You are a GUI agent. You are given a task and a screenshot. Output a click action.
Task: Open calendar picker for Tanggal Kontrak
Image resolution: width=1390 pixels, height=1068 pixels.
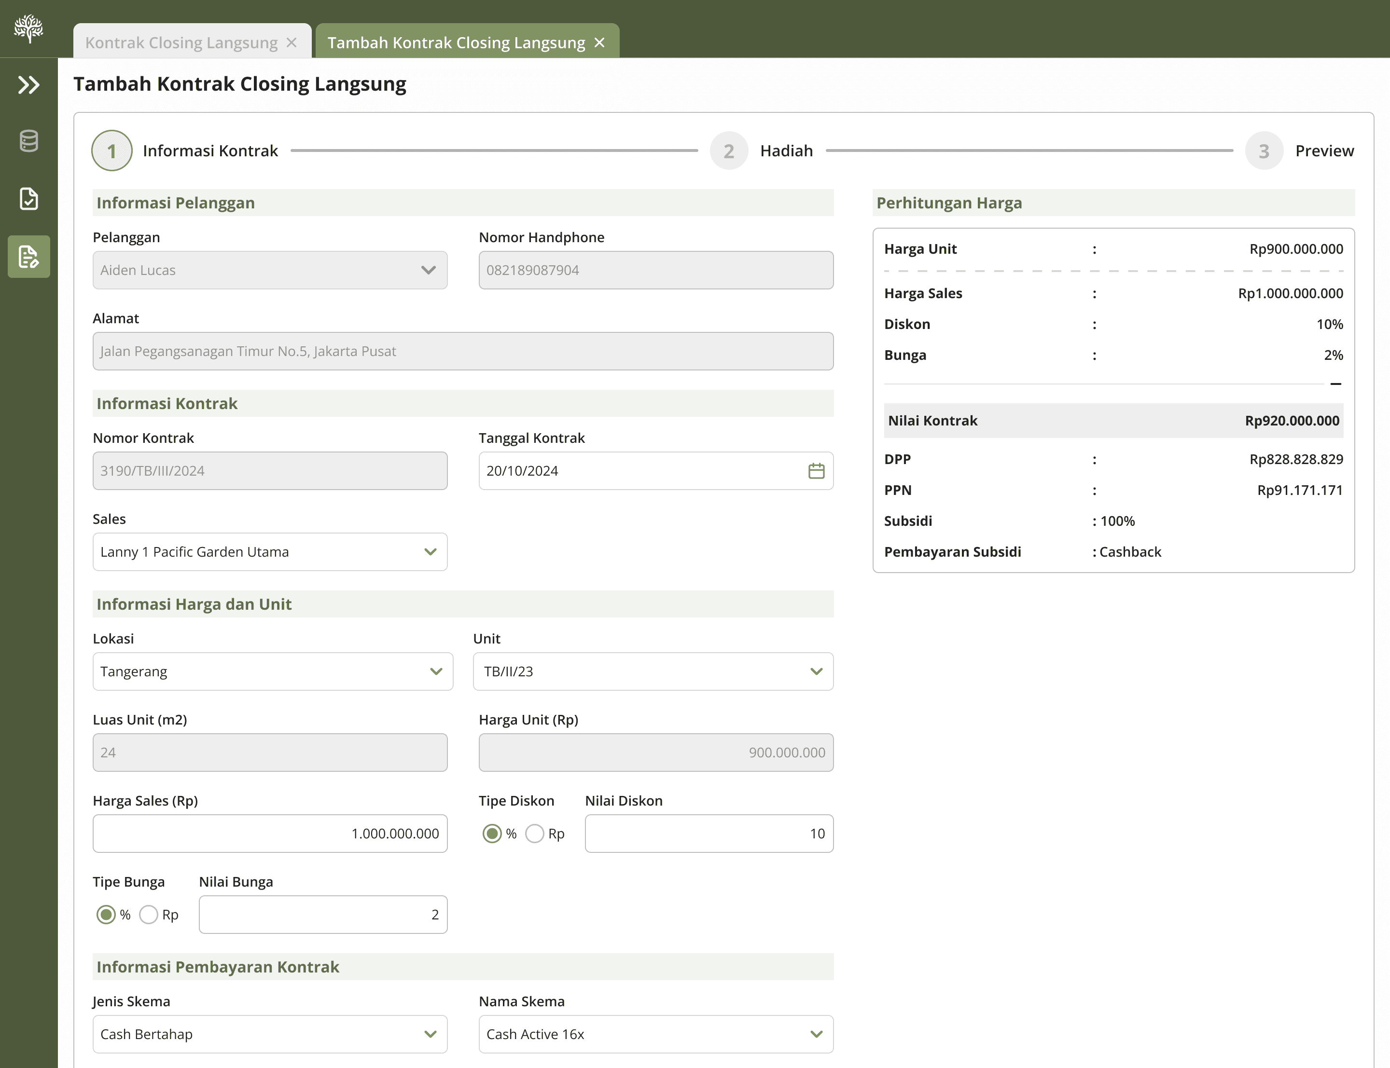817,471
